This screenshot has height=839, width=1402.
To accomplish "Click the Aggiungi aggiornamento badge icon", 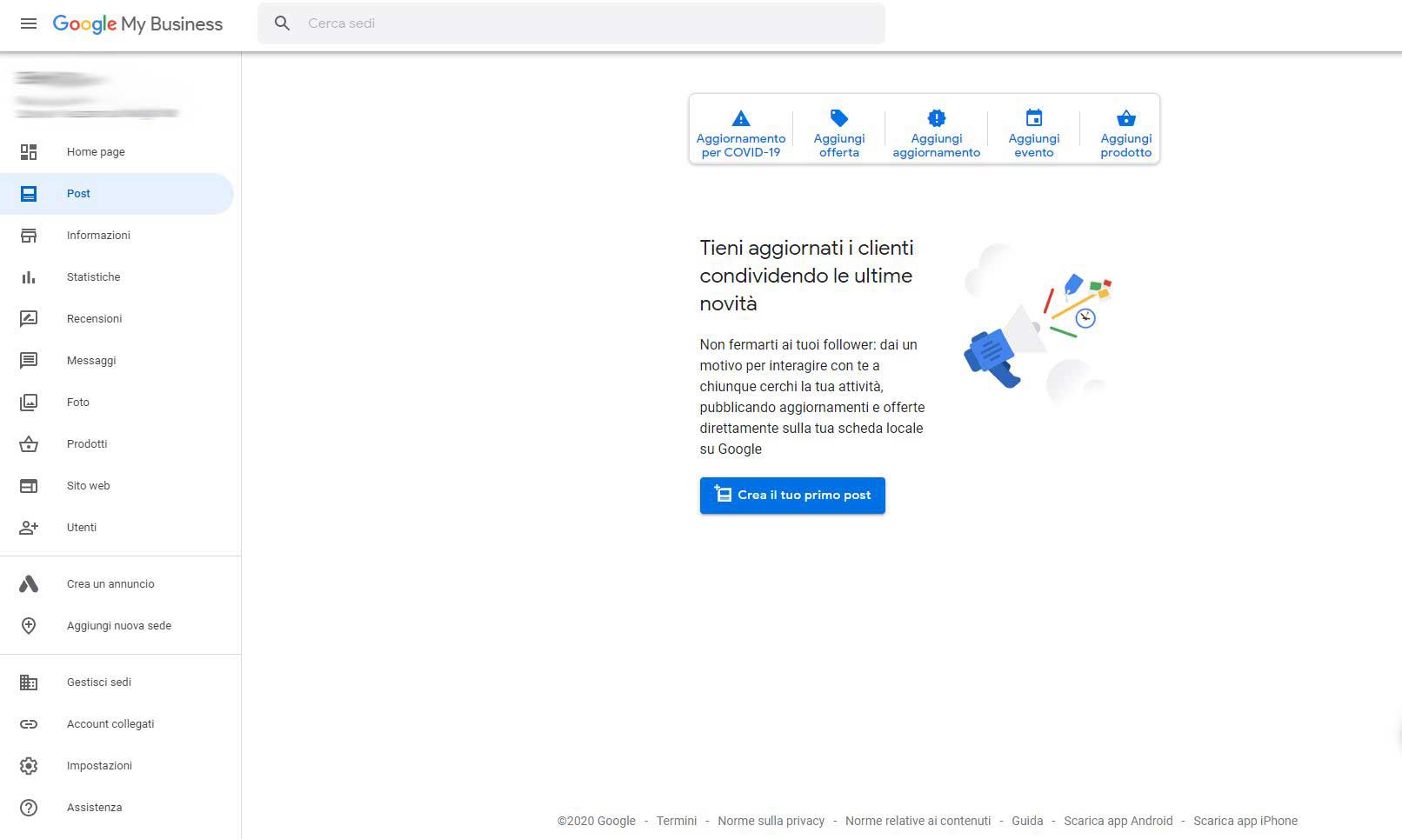I will (936, 118).
